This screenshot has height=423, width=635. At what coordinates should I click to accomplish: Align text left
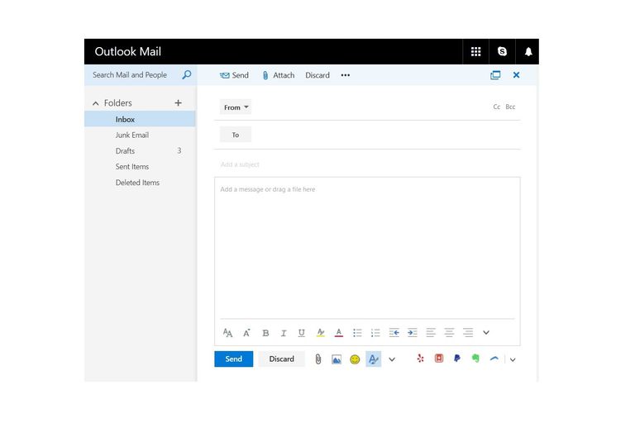[431, 333]
